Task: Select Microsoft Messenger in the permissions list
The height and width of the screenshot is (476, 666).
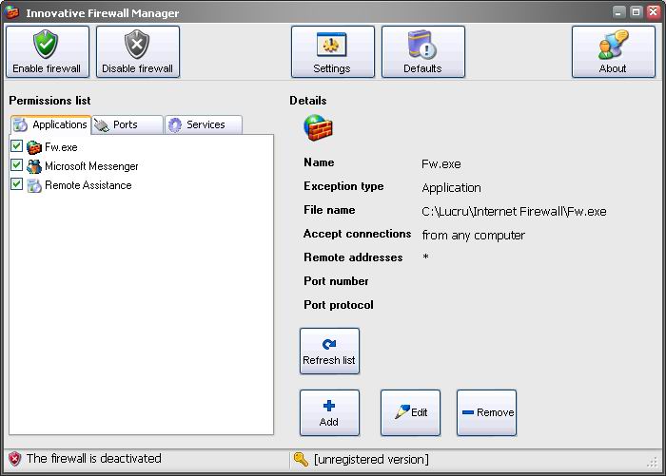Action: 91,166
